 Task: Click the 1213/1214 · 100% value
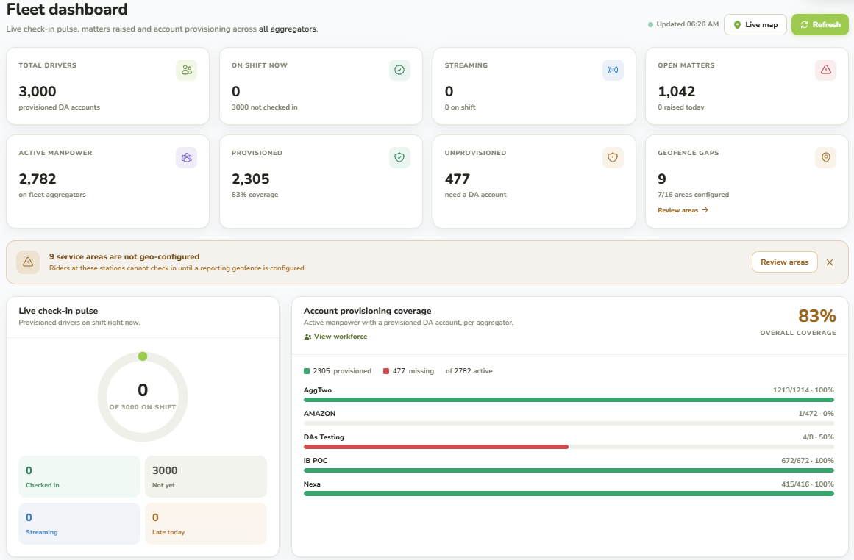tap(803, 390)
